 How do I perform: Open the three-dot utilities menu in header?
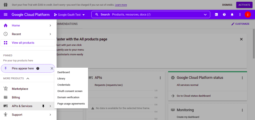pos(240,15)
